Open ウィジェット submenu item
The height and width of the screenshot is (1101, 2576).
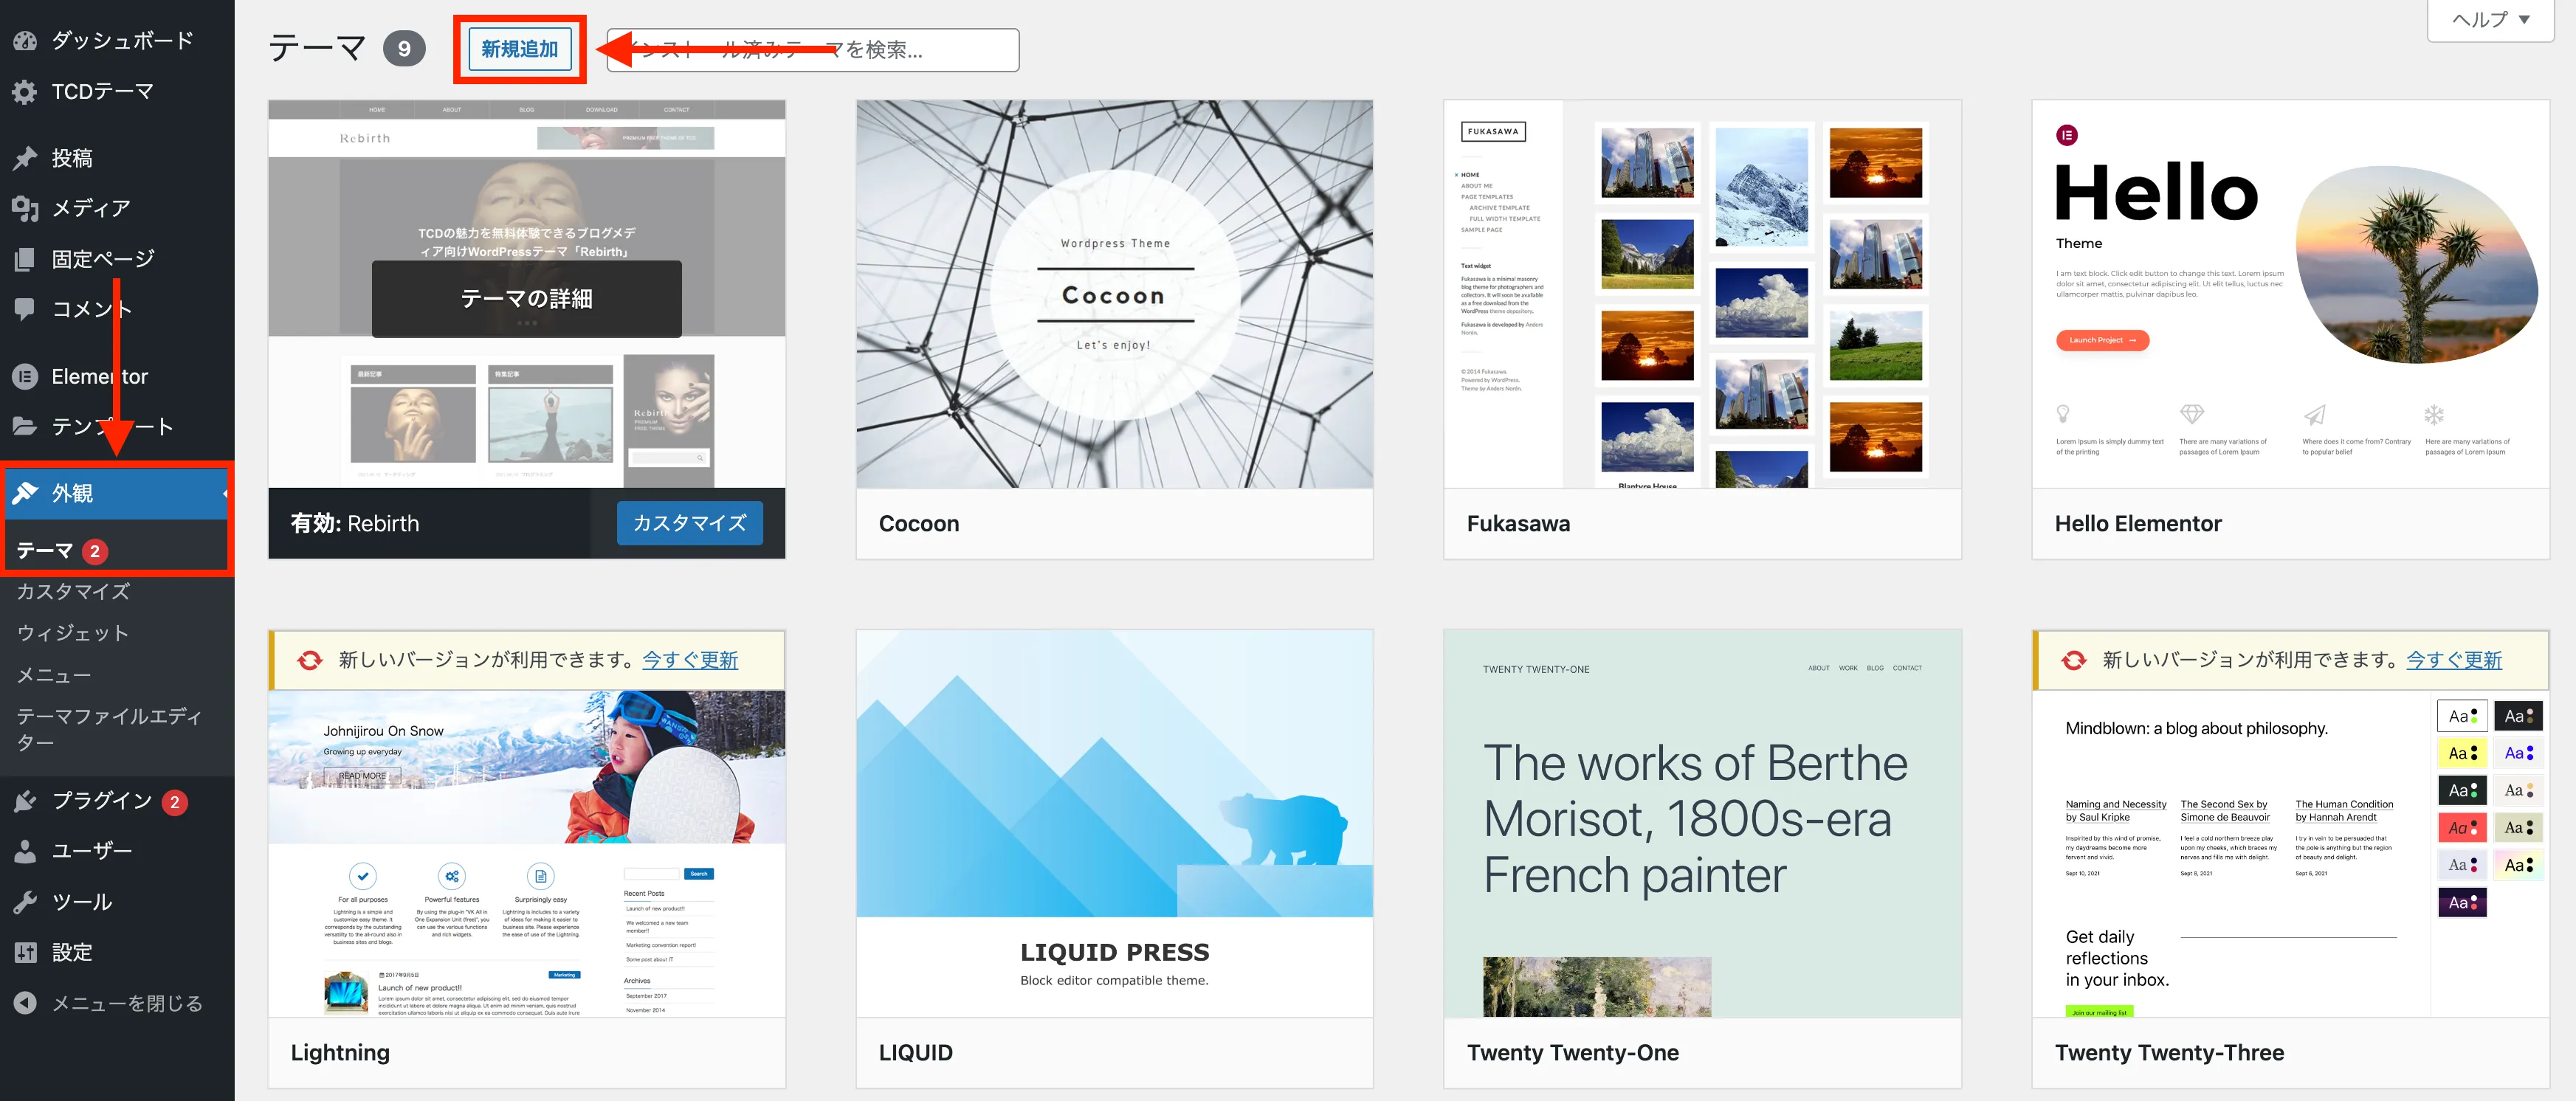pos(73,633)
